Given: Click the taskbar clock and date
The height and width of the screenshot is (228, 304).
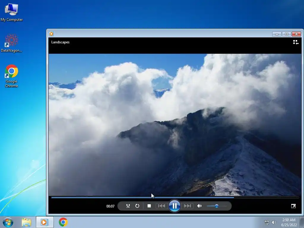Looking at the screenshot, I should pyautogui.click(x=289, y=222).
